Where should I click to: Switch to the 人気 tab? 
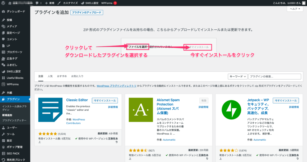click(50, 76)
